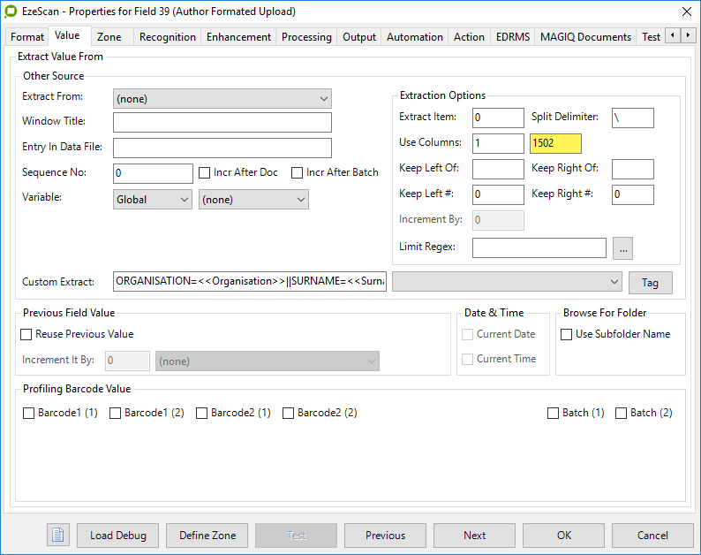Image resolution: width=701 pixels, height=555 pixels.
Task: Click the Tag button
Action: [650, 283]
